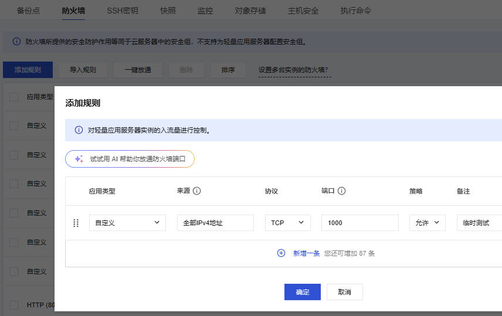Click the info icon next to 来源
502x316 pixels.
point(197,191)
